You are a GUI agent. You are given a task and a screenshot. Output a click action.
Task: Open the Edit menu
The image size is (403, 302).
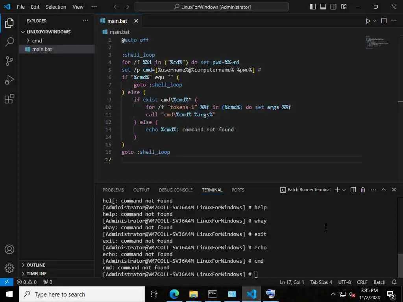coord(35,7)
